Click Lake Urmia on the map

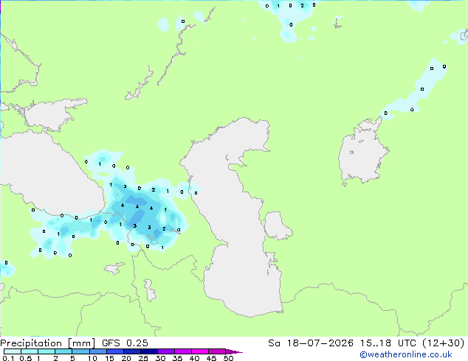(150, 290)
